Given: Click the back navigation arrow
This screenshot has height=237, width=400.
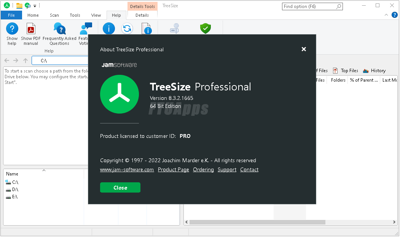Looking at the screenshot, I should click(x=7, y=60).
